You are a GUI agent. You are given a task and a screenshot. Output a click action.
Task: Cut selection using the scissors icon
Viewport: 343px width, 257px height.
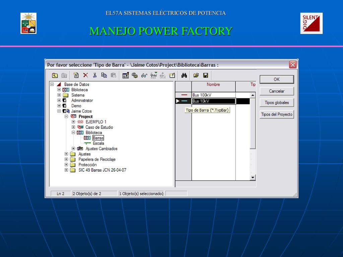[x=95, y=75]
